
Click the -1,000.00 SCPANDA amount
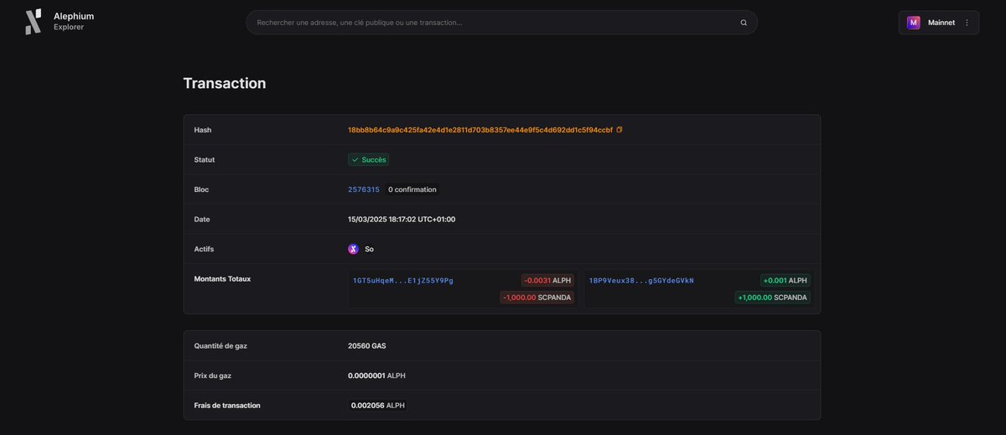(537, 298)
